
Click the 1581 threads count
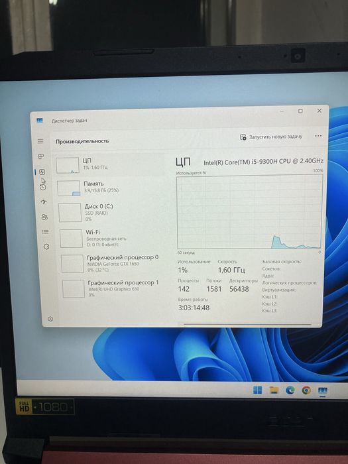(214, 289)
